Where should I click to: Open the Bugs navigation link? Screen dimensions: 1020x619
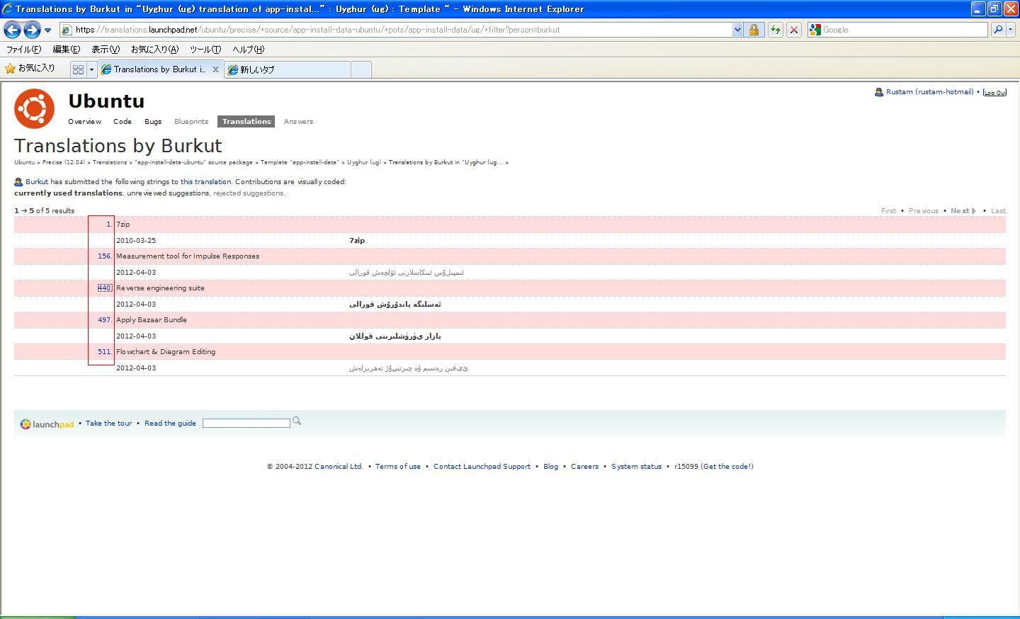pyautogui.click(x=153, y=122)
